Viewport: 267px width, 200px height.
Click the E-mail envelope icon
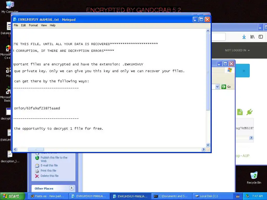pyautogui.click(x=37, y=165)
